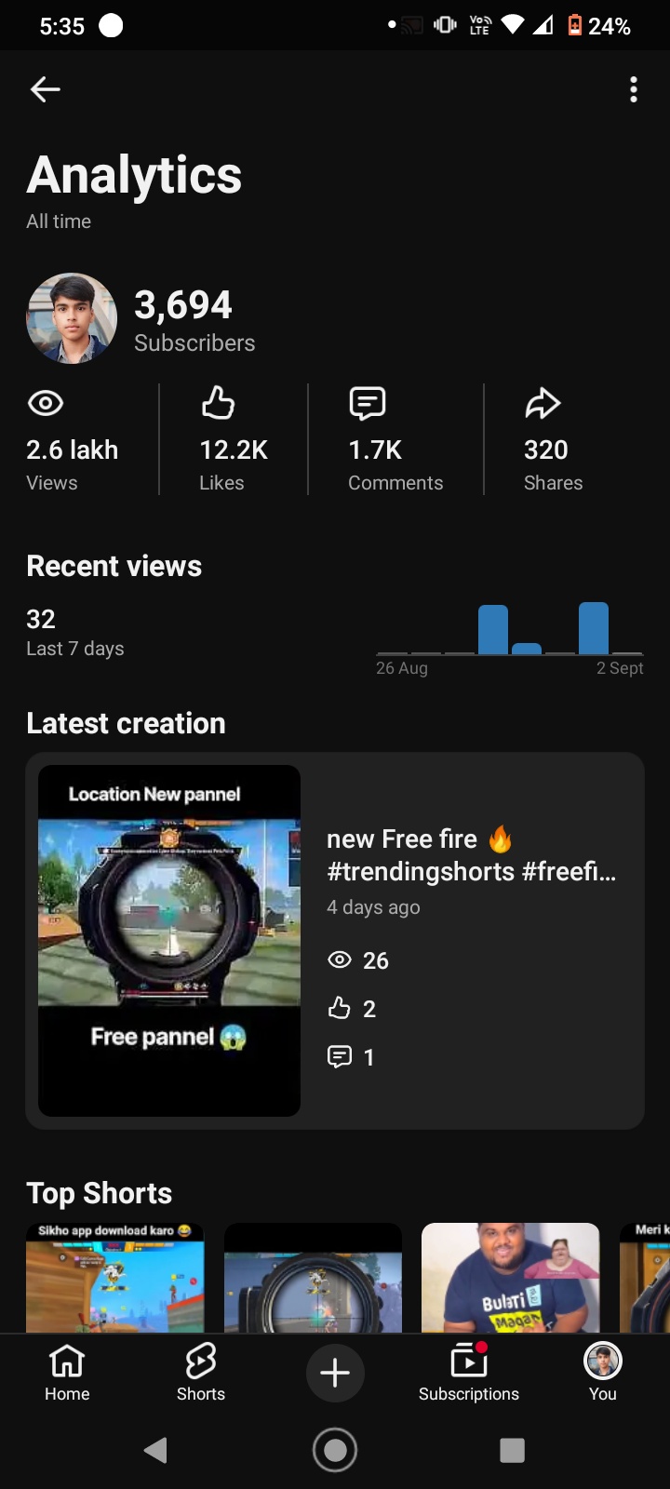This screenshot has width=670, height=1489.
Task: Tap the Android back navigation button
Action: (x=155, y=1450)
